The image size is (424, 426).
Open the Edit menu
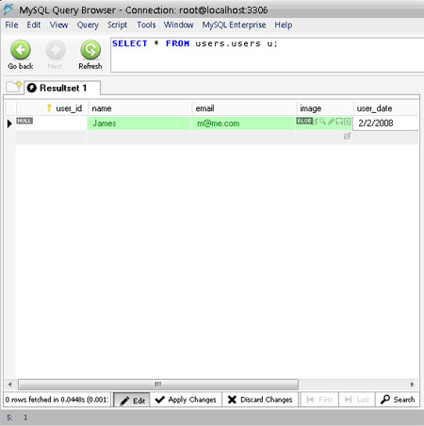point(33,25)
